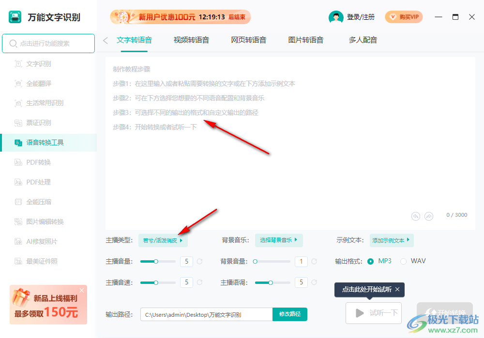
Task: Click the 票证识别 sidebar icon
Action: point(18,123)
